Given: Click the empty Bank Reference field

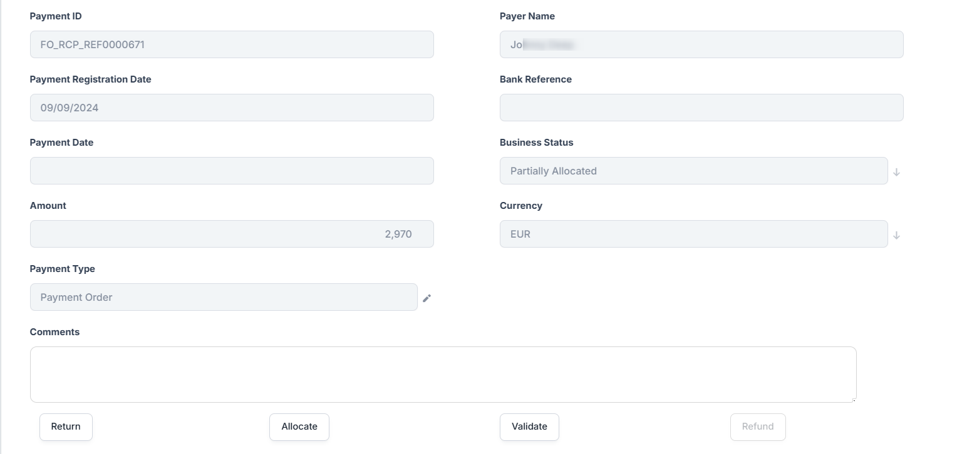Looking at the screenshot, I should [x=701, y=108].
